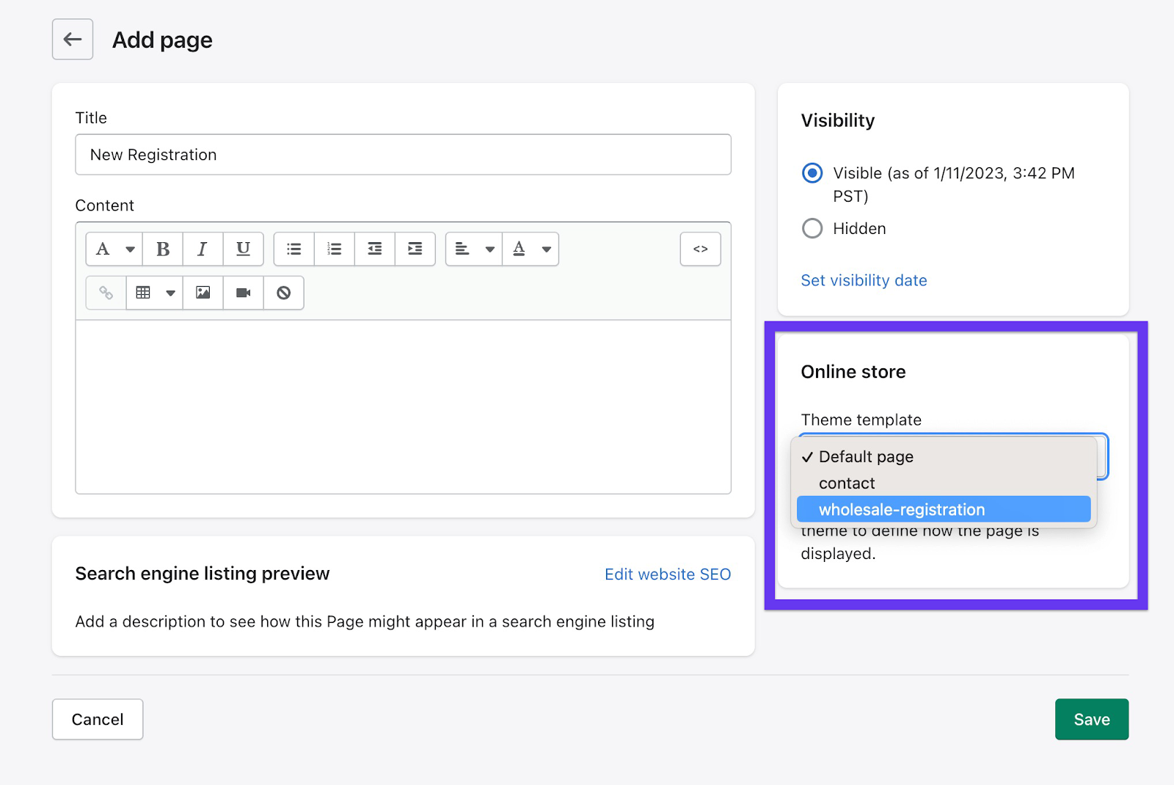
Task: Click the clear formatting icon
Action: click(284, 293)
